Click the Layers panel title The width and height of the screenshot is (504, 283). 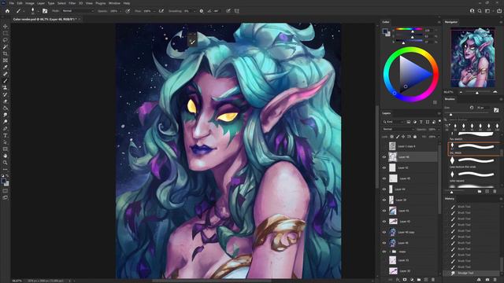point(387,113)
